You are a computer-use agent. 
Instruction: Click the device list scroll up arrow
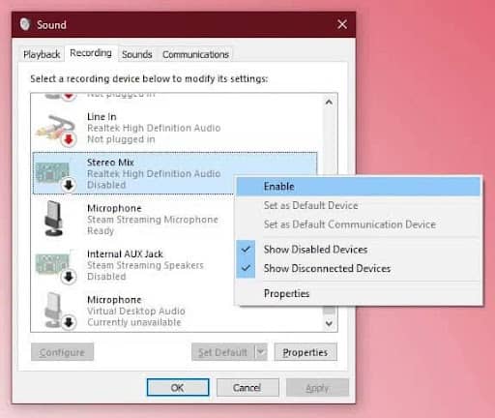329,103
